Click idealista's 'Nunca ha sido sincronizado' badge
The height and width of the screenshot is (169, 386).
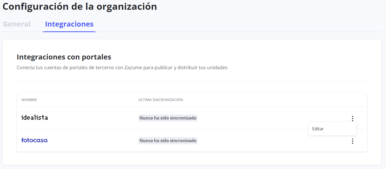[x=168, y=118]
